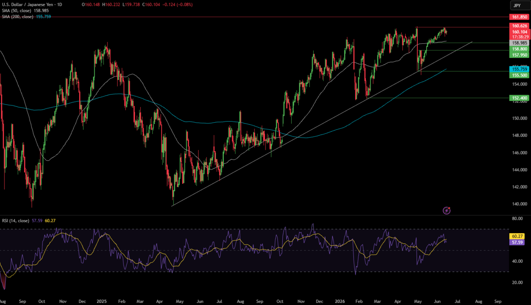Screen dimensions: 531x305
Task: Click the green 157.950 price label
Action: click(518, 55)
